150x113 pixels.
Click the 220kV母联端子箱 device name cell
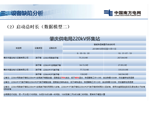click(x=52, y=58)
